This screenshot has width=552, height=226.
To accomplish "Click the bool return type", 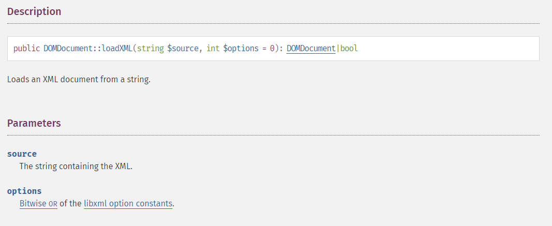I will click(x=349, y=49).
